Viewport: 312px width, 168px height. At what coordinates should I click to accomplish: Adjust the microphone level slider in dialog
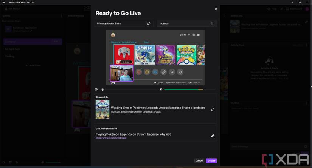click(x=131, y=89)
